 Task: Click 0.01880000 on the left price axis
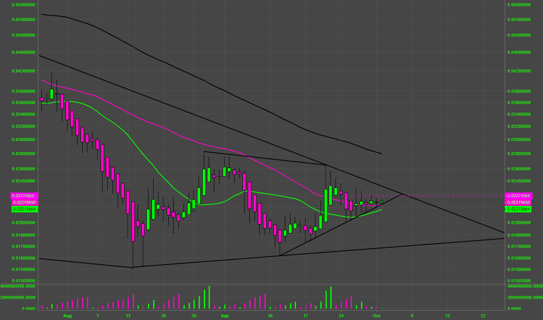click(23, 235)
